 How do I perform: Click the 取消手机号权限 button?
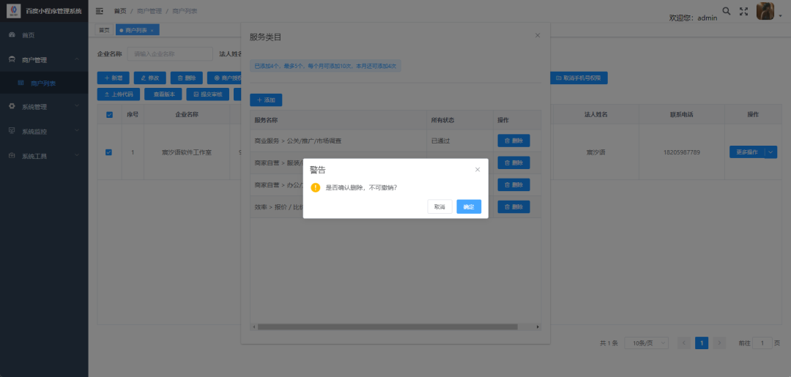pos(579,78)
